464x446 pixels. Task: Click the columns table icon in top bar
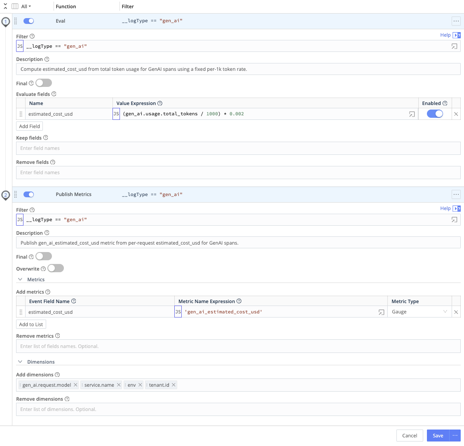pyautogui.click(x=16, y=6)
